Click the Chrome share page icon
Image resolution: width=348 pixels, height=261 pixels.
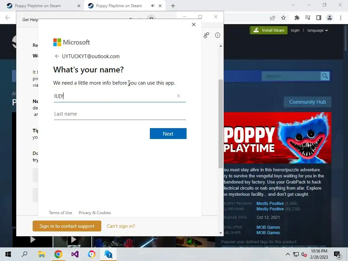tap(273, 18)
